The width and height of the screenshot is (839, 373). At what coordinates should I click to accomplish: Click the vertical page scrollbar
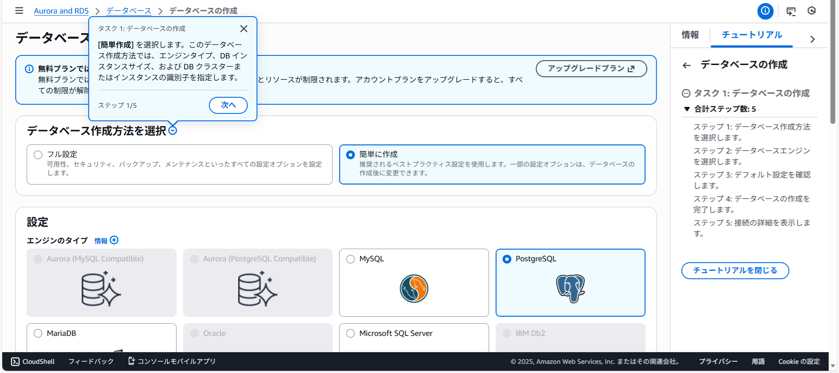(833, 61)
